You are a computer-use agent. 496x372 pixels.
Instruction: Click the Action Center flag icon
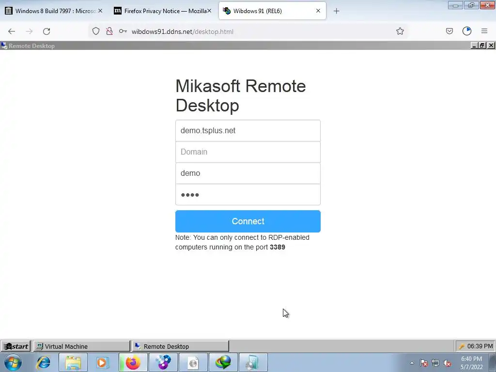(x=423, y=363)
